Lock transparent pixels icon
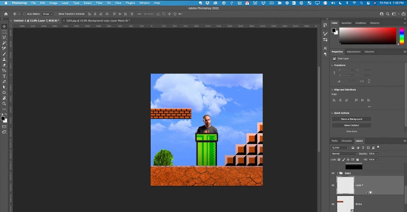This screenshot has width=407, height=212. pyautogui.click(x=339, y=159)
